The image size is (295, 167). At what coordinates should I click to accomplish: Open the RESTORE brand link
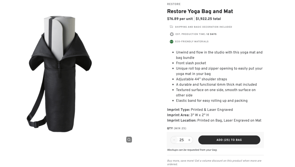(x=174, y=4)
